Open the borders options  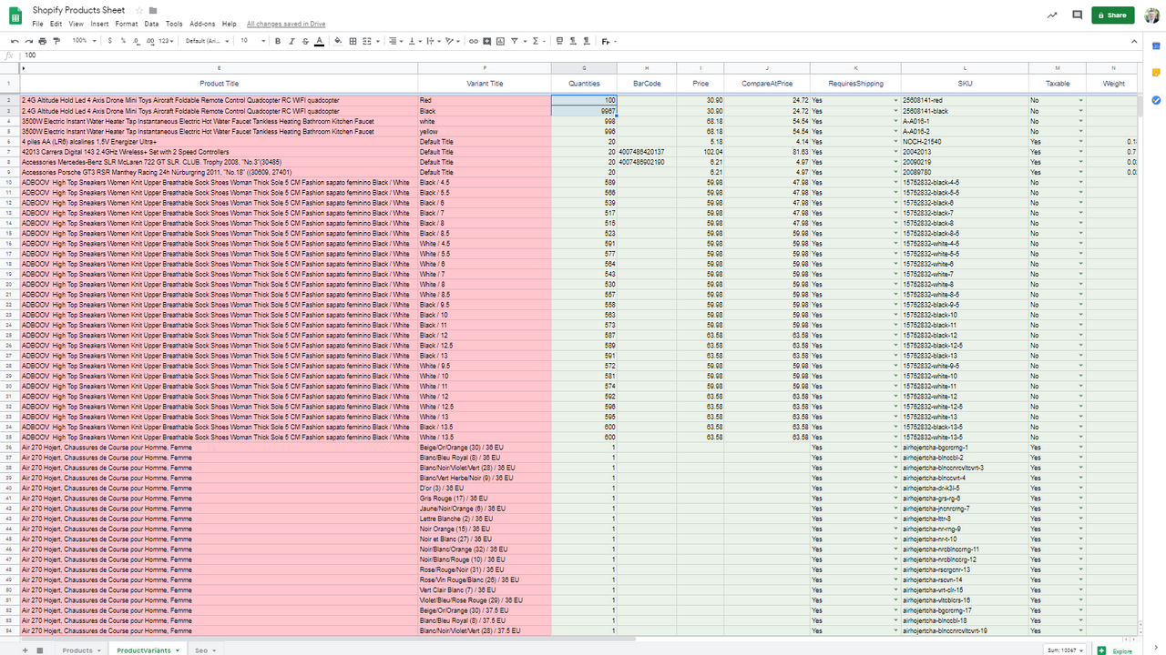pyautogui.click(x=353, y=41)
